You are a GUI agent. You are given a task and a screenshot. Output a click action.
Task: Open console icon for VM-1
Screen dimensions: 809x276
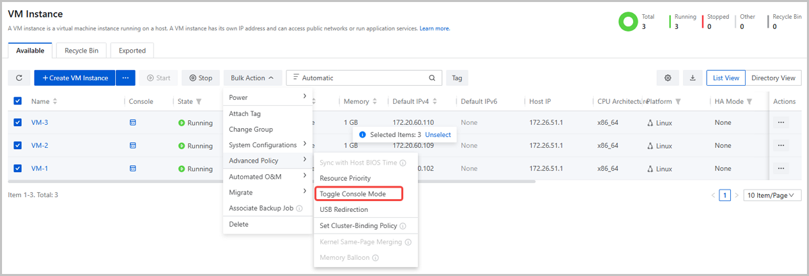133,169
